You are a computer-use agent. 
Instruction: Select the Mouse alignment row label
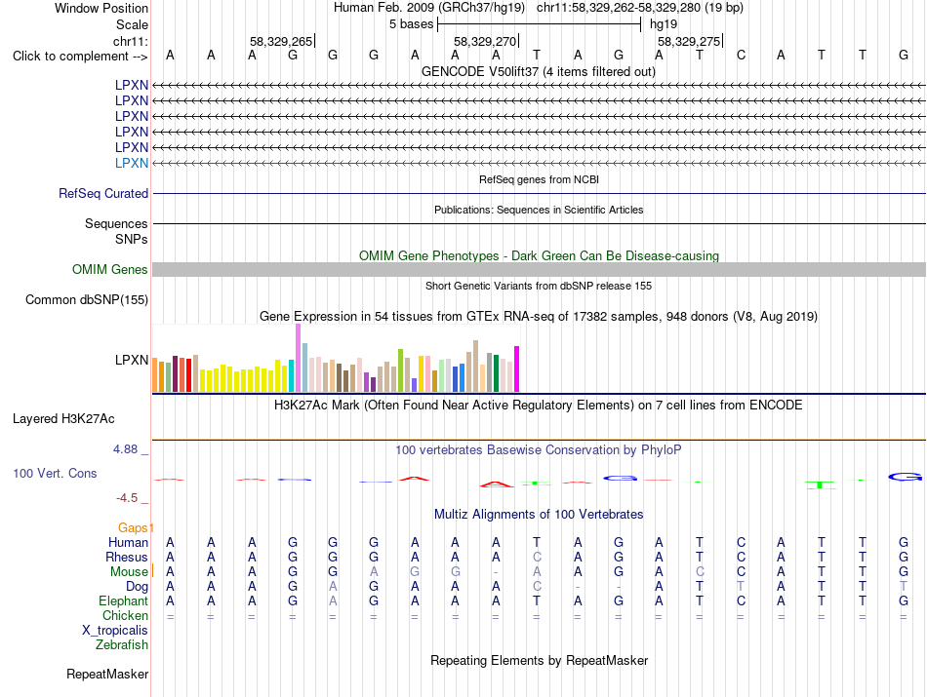(129, 572)
